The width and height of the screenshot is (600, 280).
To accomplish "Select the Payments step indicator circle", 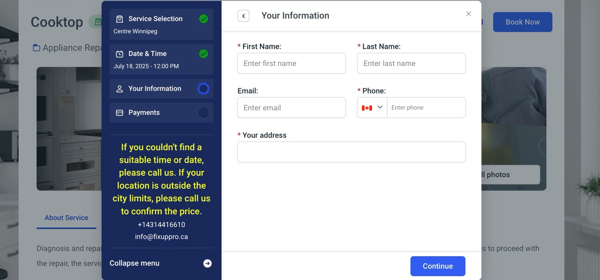I will [x=203, y=113].
